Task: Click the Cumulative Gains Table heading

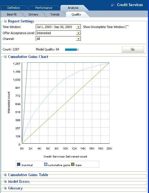Action: [28, 175]
